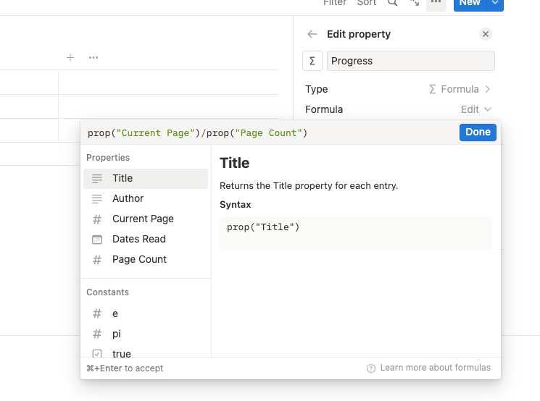540x401 pixels.
Task: Open Learn more about formulas link
Action: click(x=435, y=368)
